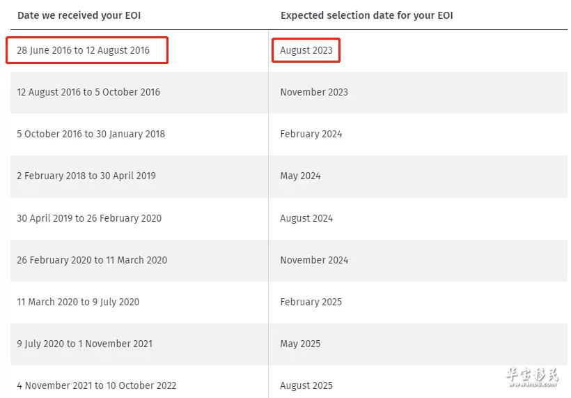Click the 'February 2024' selection date

pyautogui.click(x=311, y=134)
